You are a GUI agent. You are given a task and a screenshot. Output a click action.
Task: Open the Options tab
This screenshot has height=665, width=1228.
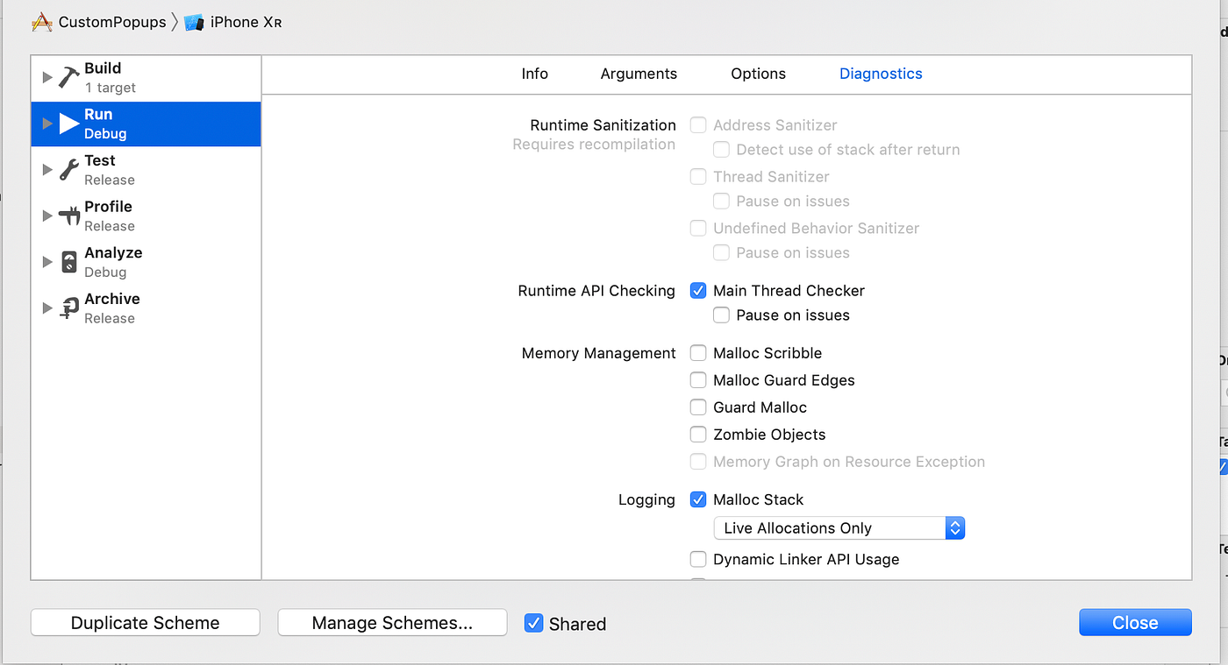(x=758, y=74)
